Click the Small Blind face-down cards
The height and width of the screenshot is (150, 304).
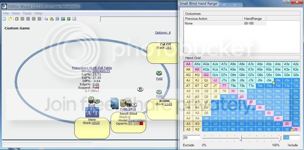coord(114,103)
